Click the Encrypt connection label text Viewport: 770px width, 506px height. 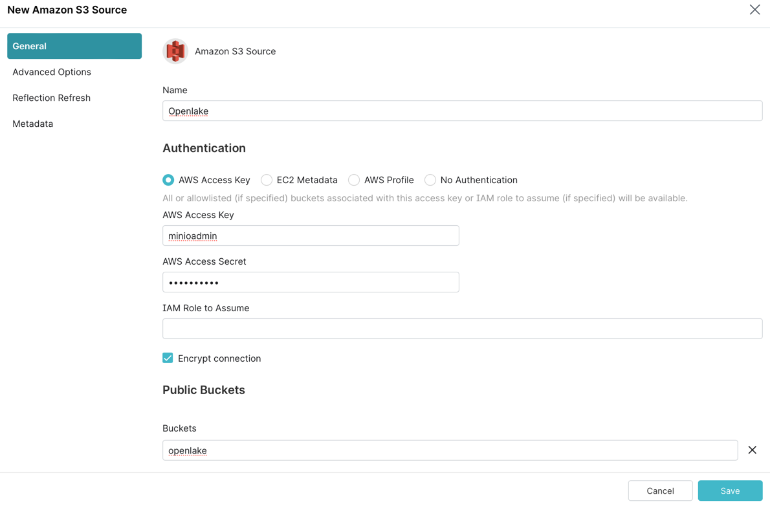pos(219,358)
